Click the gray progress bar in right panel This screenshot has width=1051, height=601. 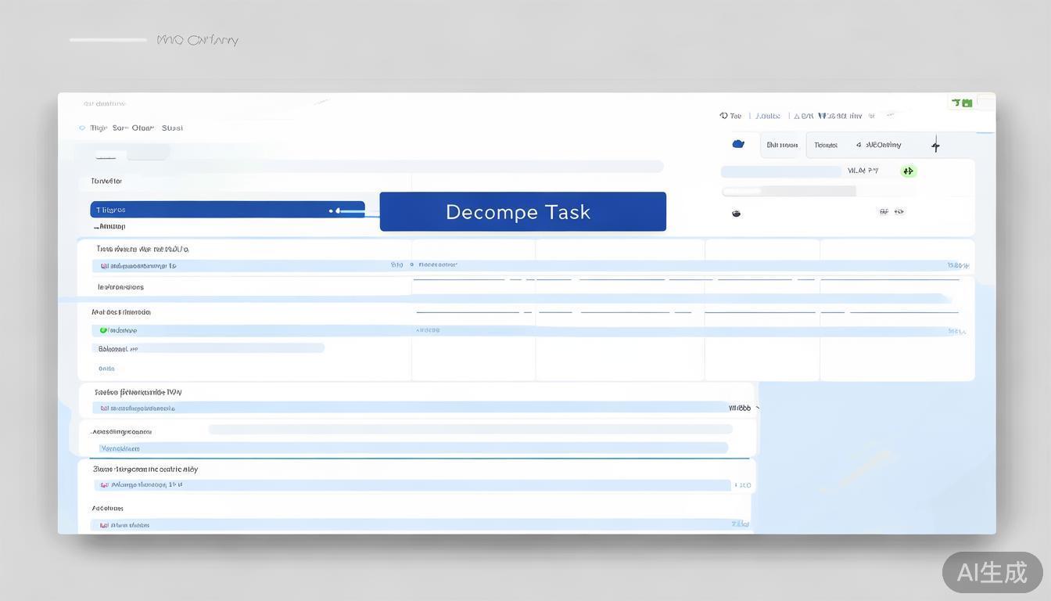(x=788, y=191)
